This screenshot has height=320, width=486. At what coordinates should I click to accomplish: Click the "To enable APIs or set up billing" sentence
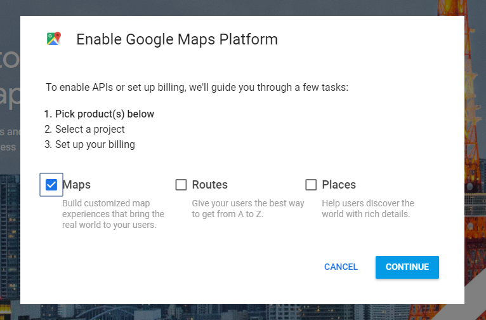(x=197, y=88)
